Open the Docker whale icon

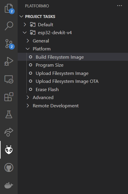9,185
